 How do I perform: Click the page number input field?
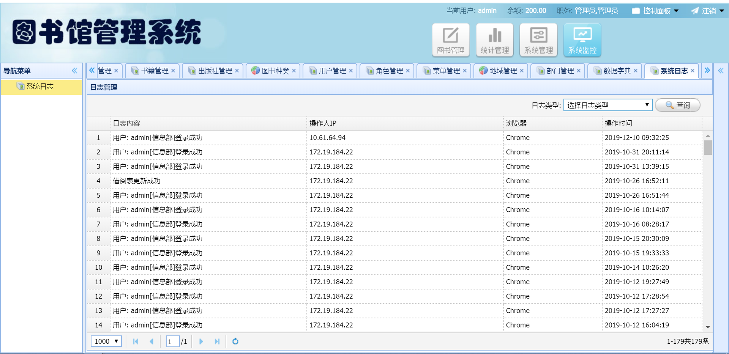pos(173,341)
